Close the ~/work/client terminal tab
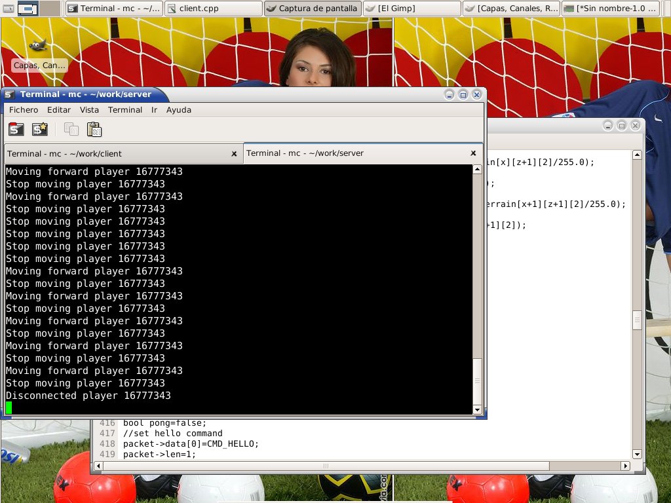671x503 pixels. tap(234, 153)
